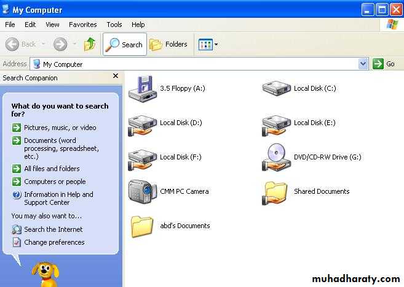Click the Up folder toolbar icon
The width and height of the screenshot is (404, 287).
pos(90,44)
